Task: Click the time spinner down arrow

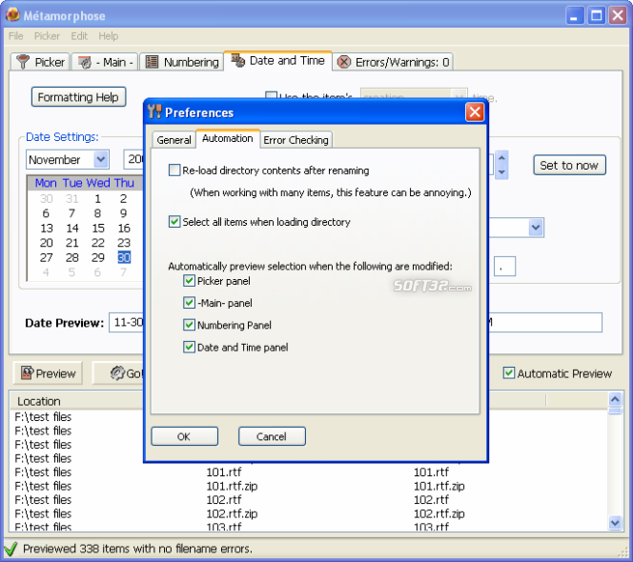Action: [x=501, y=171]
